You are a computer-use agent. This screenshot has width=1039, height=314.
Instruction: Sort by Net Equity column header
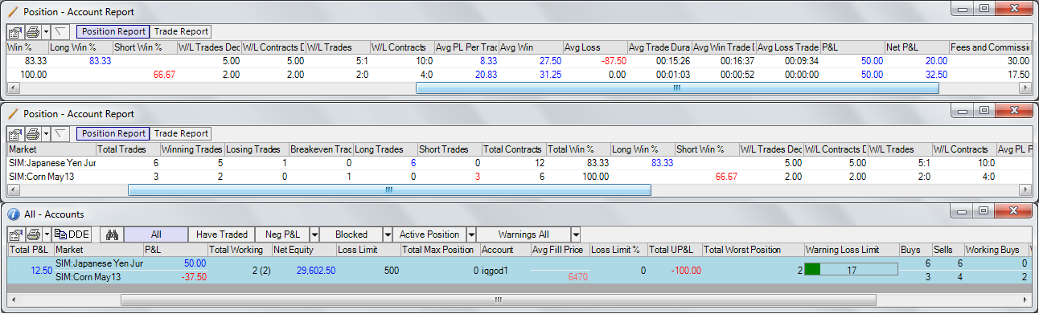click(304, 250)
